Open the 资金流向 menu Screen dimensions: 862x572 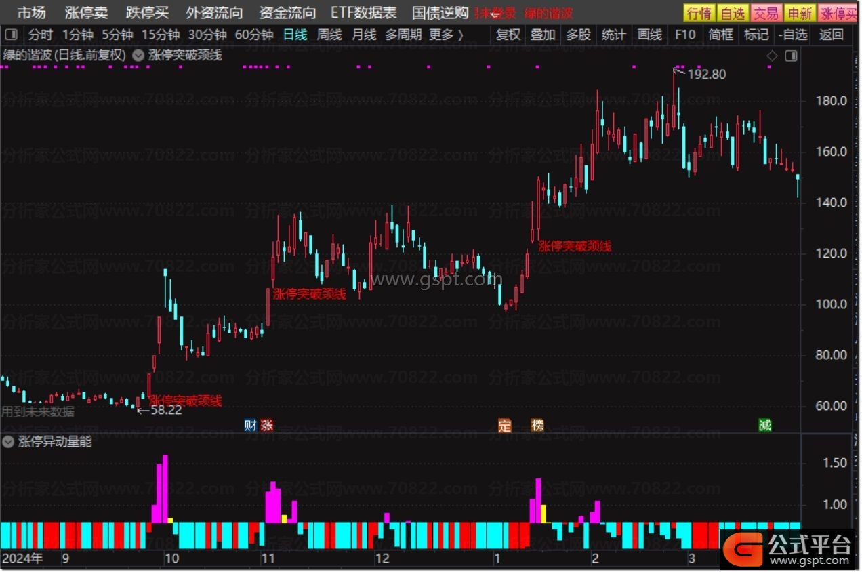[x=287, y=13]
